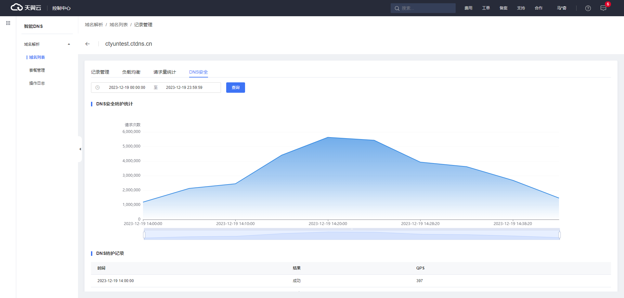Viewport: 624px width, 298px height.
Task: Click the 结果 column header
Action: pyautogui.click(x=297, y=268)
